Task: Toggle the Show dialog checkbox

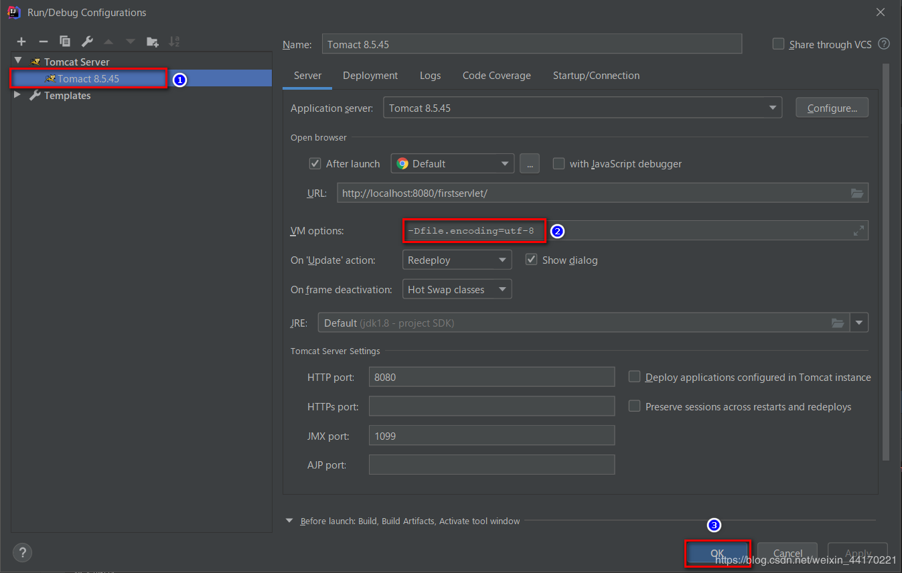Action: (531, 259)
